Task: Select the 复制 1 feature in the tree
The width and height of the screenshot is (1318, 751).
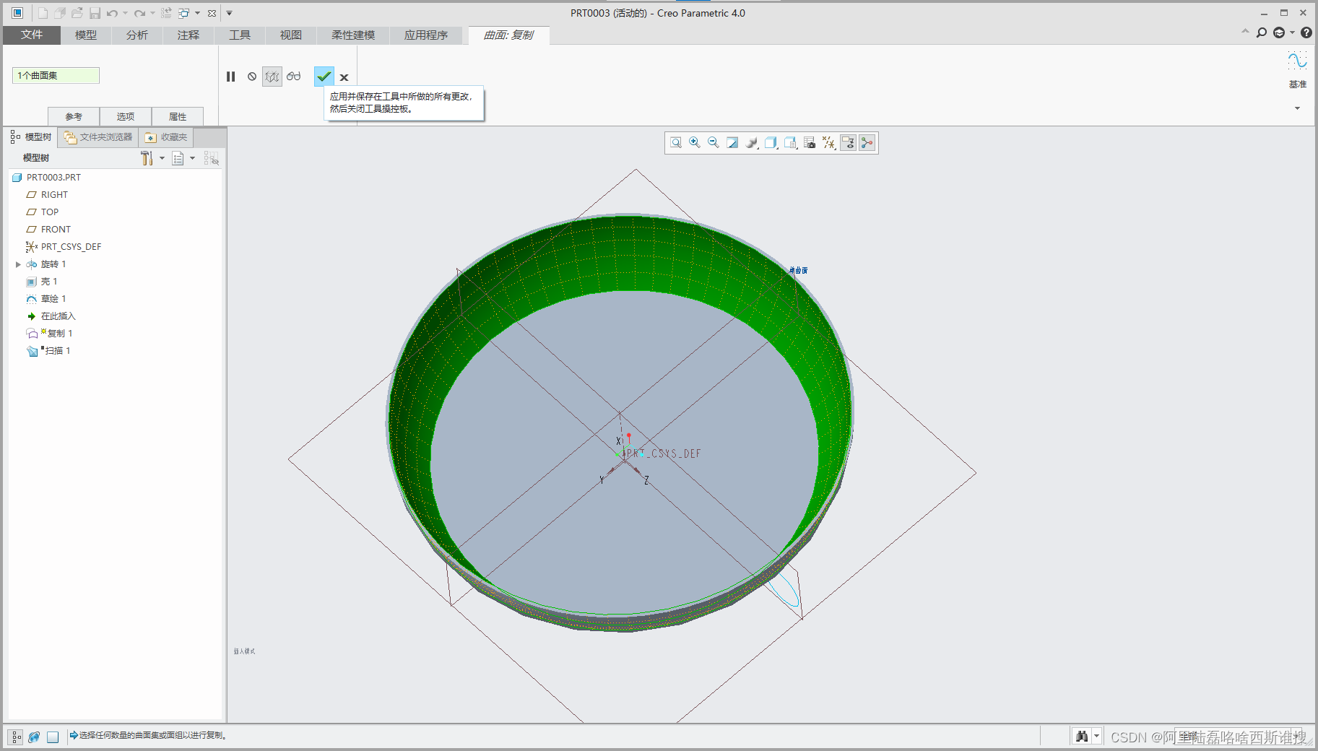Action: click(59, 333)
